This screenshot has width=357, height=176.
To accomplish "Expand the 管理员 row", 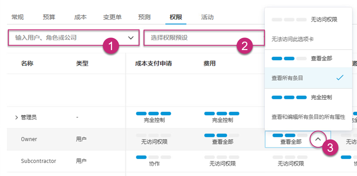I will tap(16, 117).
